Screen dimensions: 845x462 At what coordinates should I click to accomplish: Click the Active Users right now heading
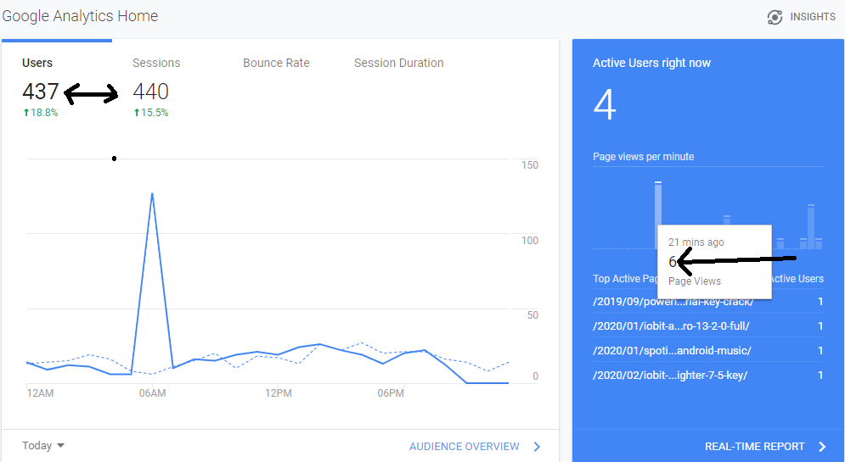click(651, 63)
